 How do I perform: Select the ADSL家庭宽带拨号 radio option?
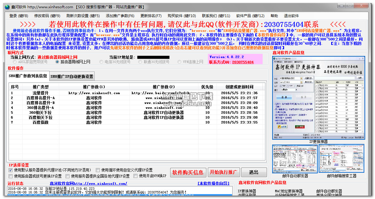pyautogui.click(x=30, y=62)
